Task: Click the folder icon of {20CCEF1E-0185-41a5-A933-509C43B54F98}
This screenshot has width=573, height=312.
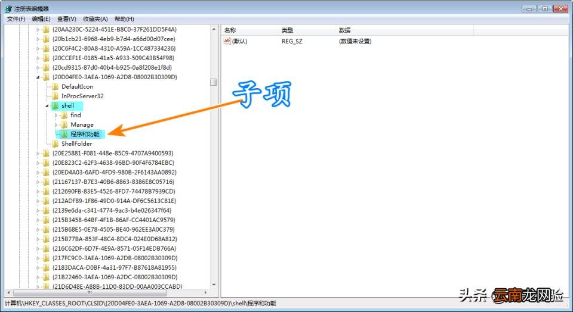Action: [46, 58]
